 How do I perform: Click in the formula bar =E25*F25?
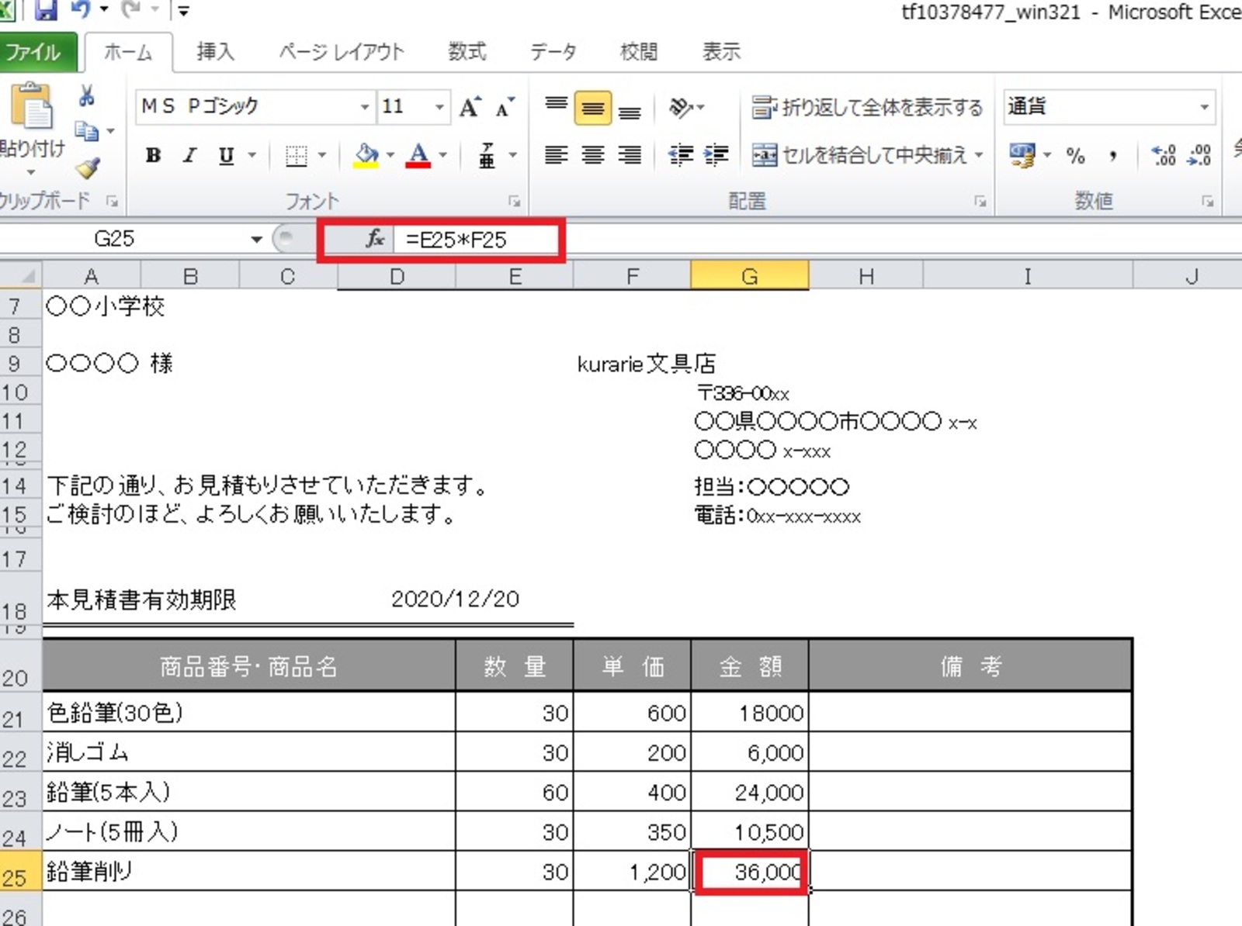click(x=456, y=240)
